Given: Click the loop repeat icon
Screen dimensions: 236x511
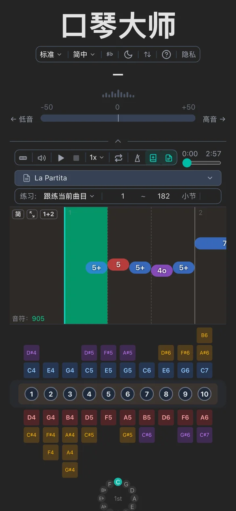Looking at the screenshot, I should pos(118,158).
